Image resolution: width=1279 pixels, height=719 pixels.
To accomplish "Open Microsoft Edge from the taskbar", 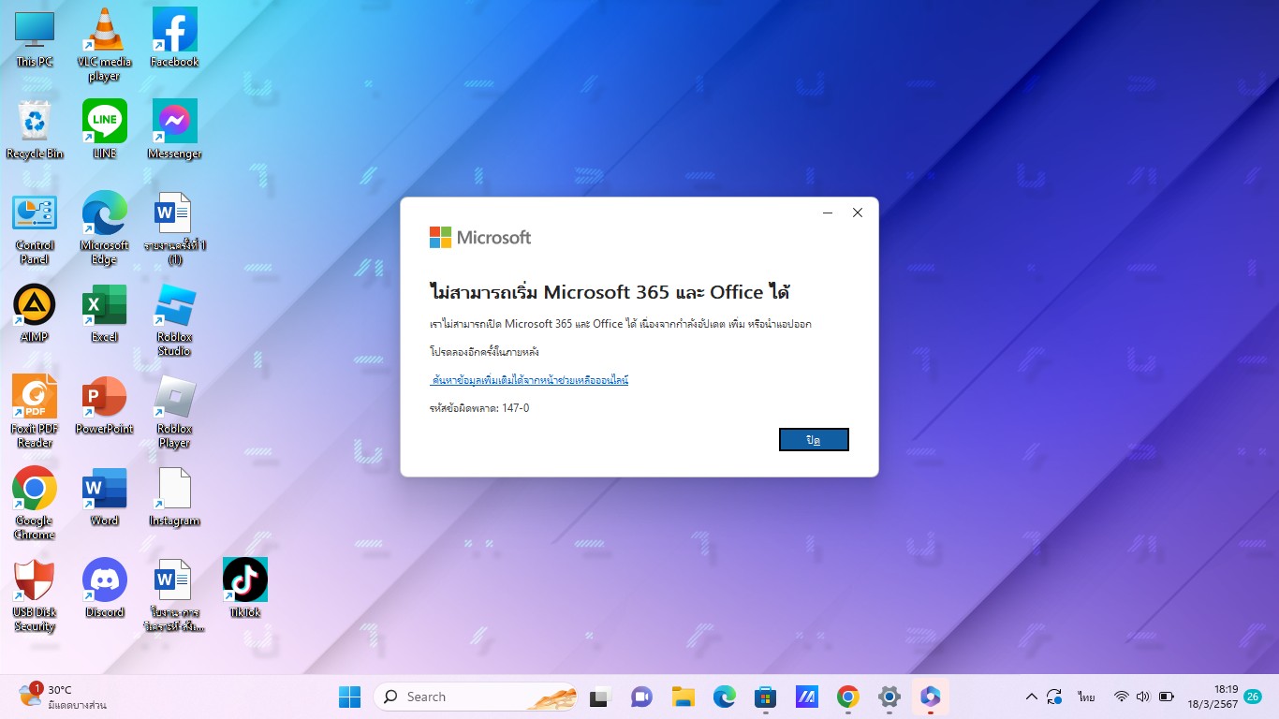I will coord(724,697).
